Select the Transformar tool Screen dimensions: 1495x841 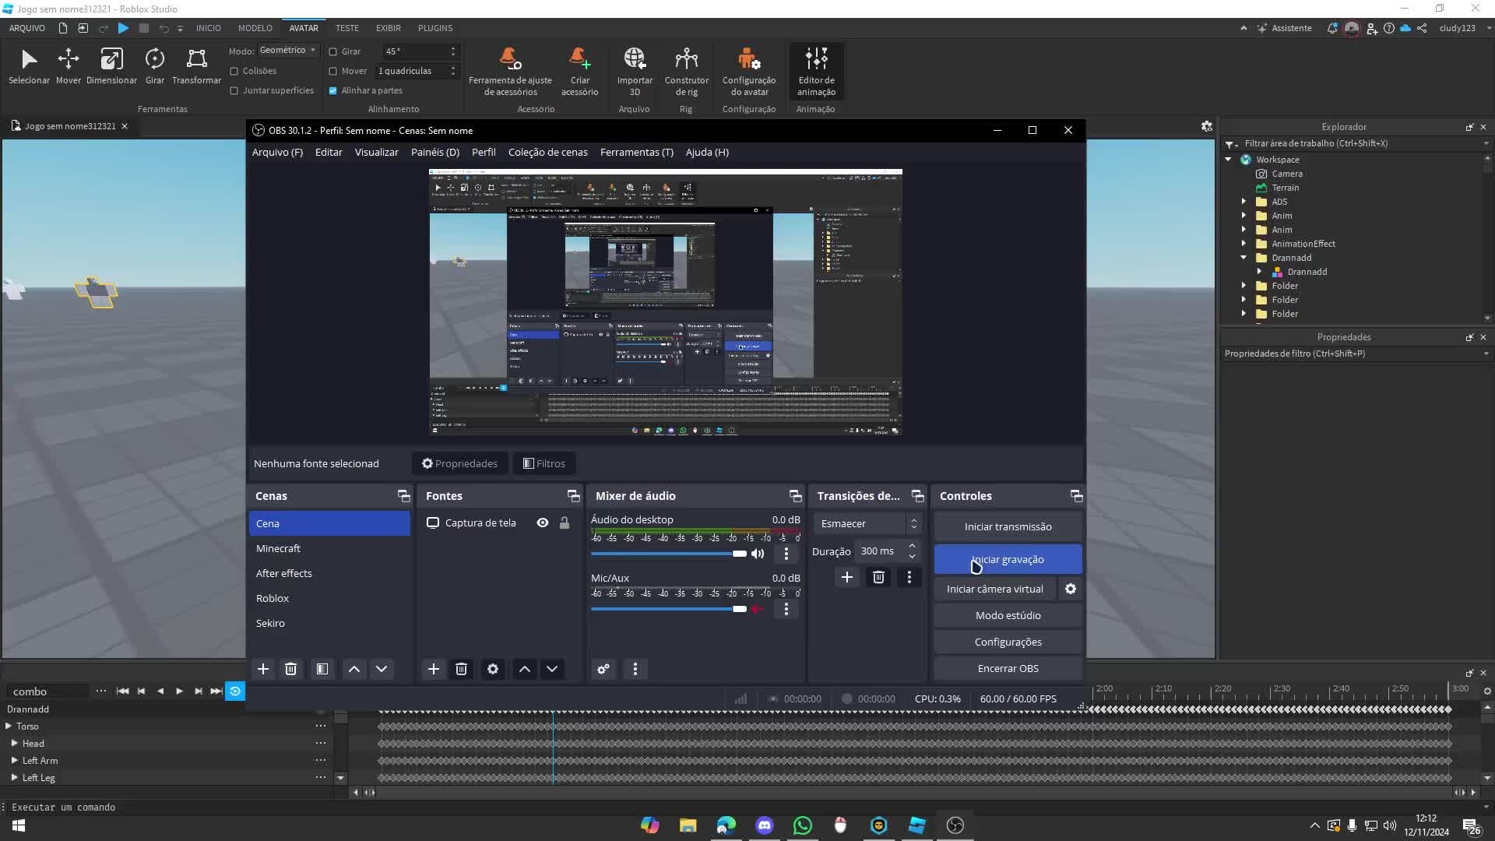point(195,66)
